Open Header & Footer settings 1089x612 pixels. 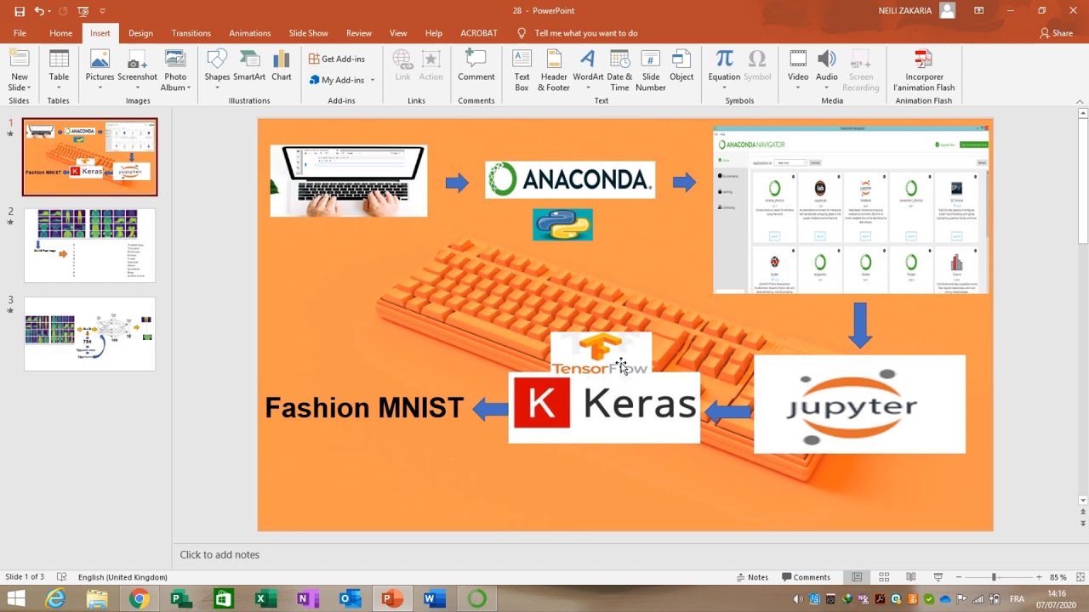(554, 71)
